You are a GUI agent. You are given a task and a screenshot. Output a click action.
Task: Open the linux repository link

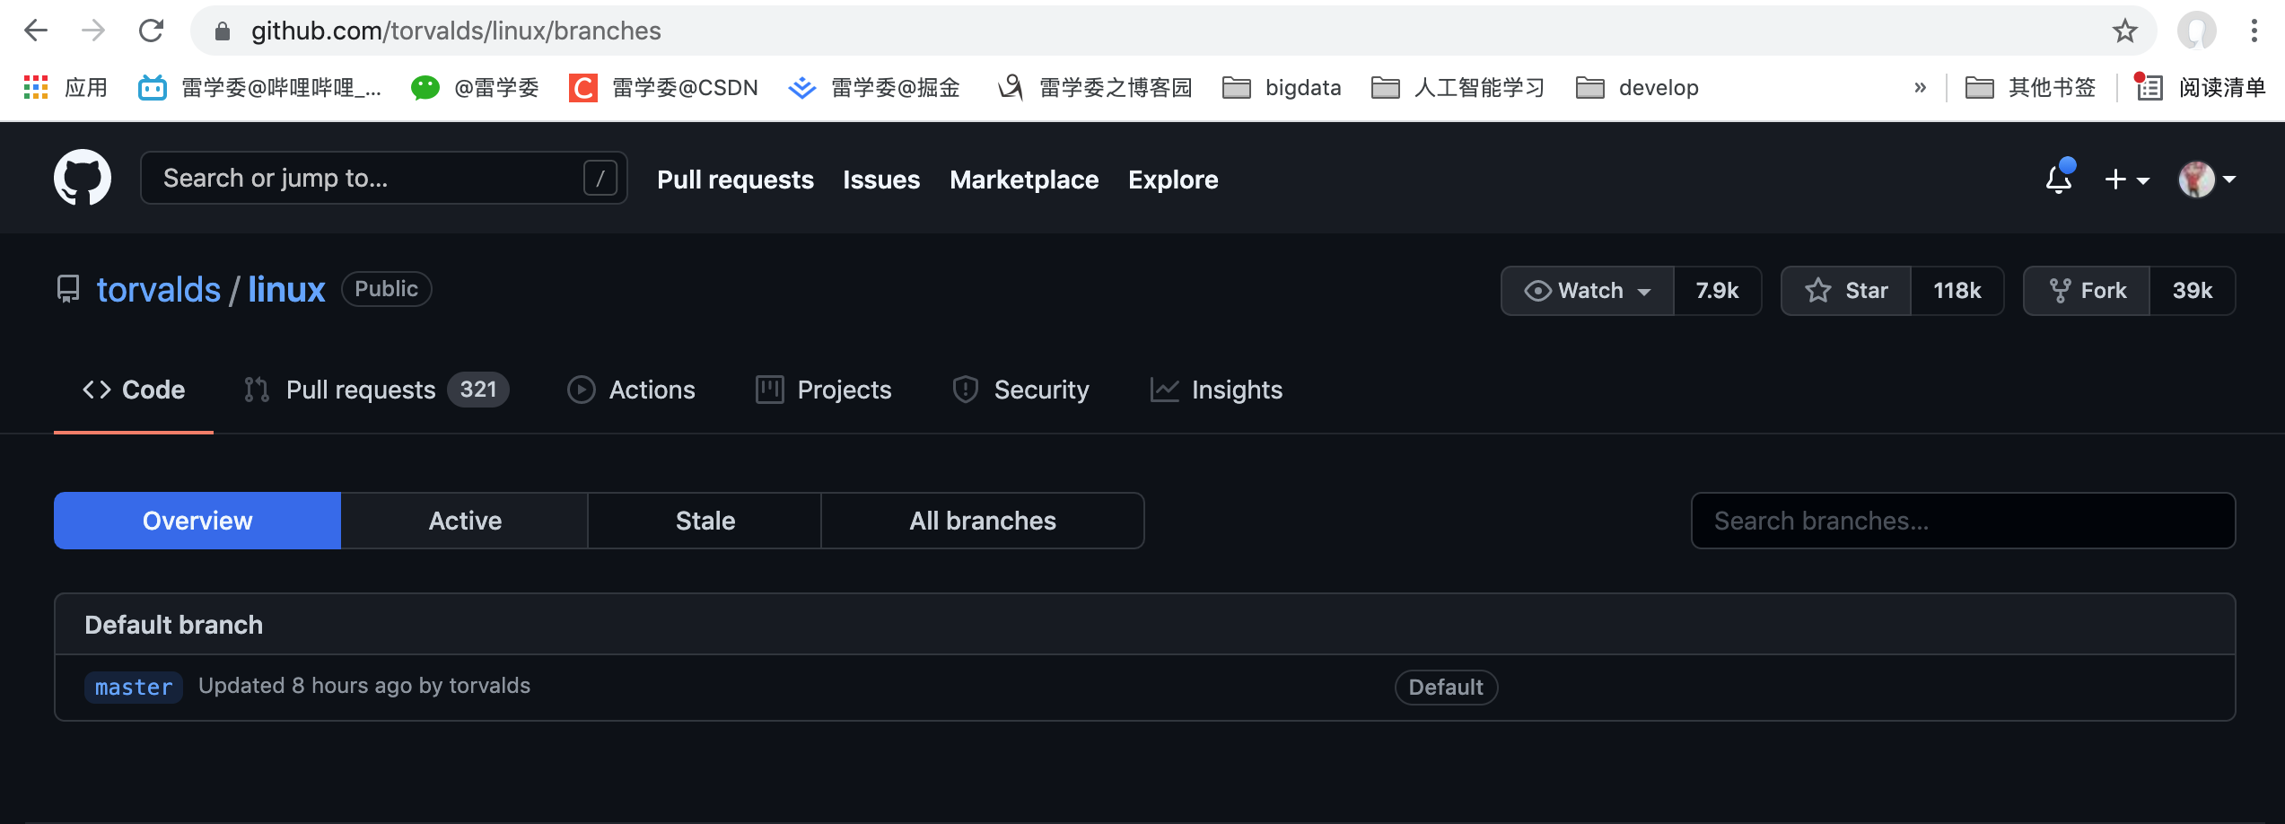tap(286, 290)
